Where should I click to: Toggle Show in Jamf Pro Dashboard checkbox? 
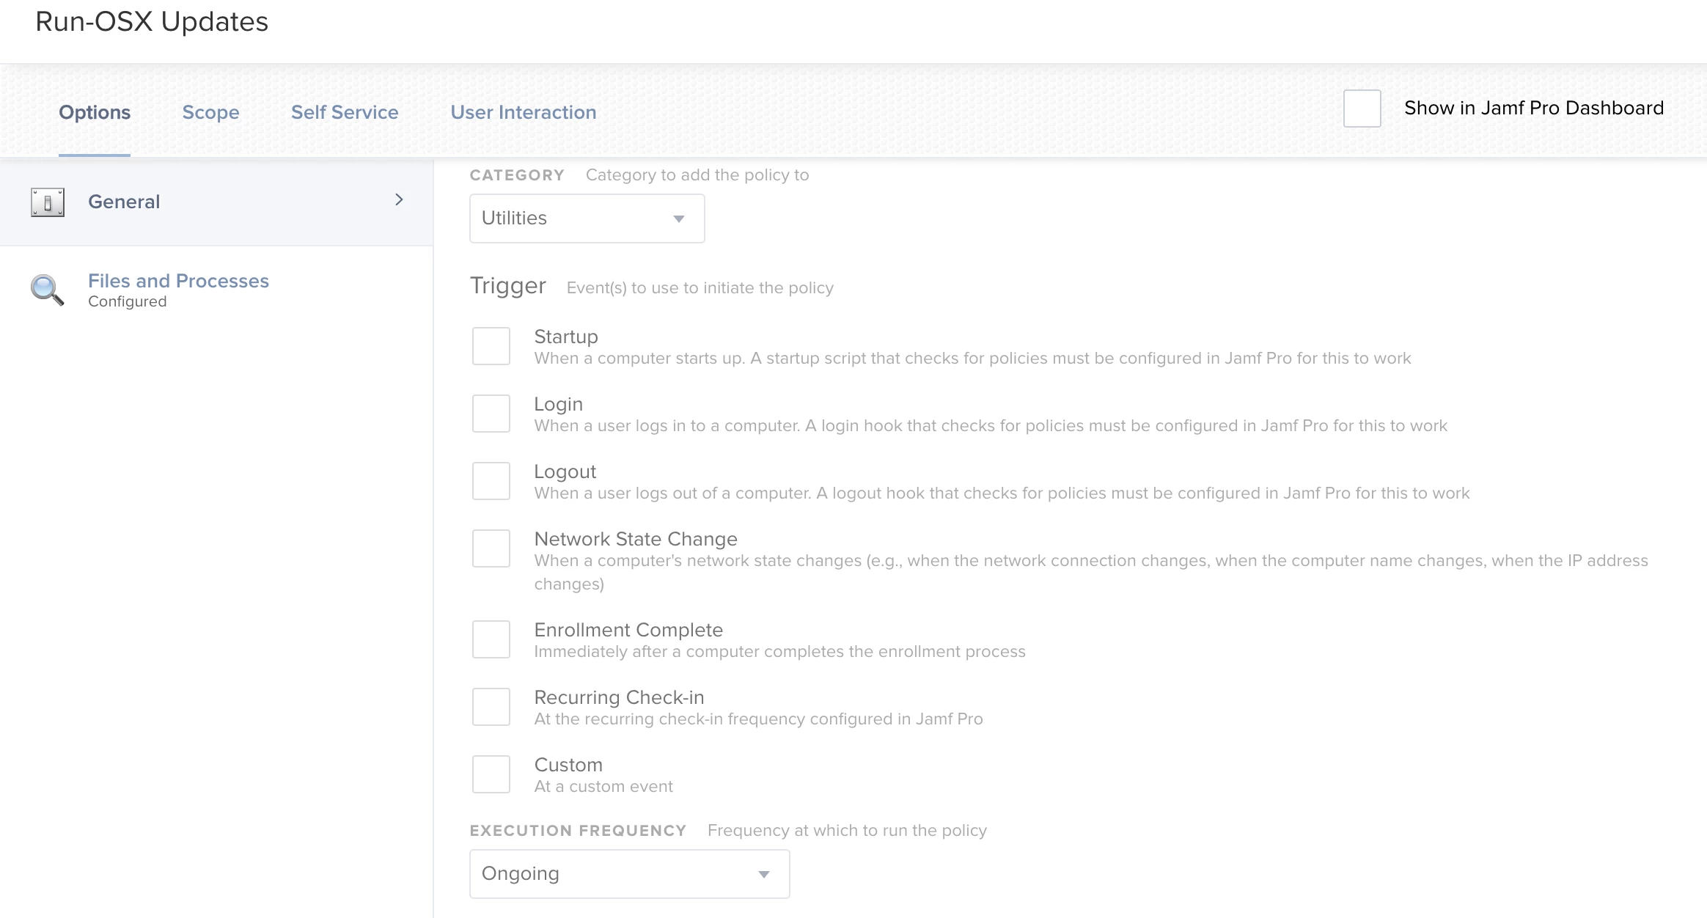pyautogui.click(x=1362, y=109)
